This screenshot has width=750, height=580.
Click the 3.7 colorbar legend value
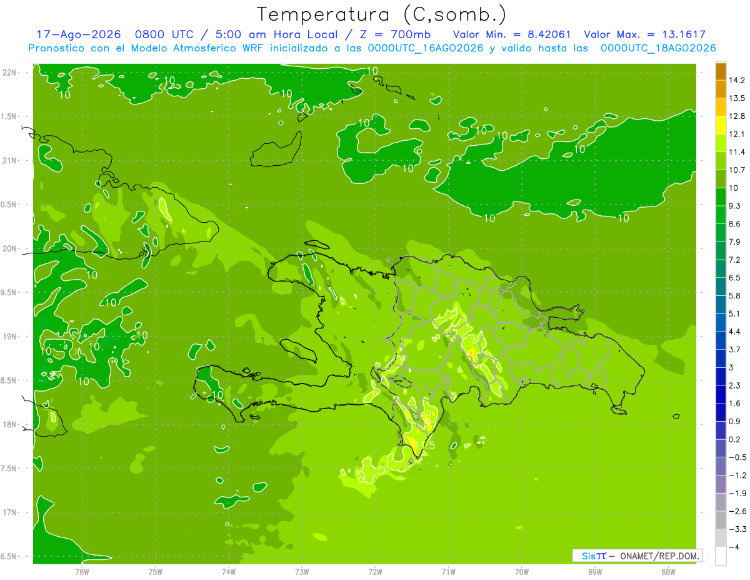click(x=735, y=349)
